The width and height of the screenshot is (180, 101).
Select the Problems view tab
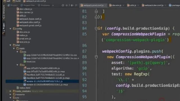(x=44, y=5)
